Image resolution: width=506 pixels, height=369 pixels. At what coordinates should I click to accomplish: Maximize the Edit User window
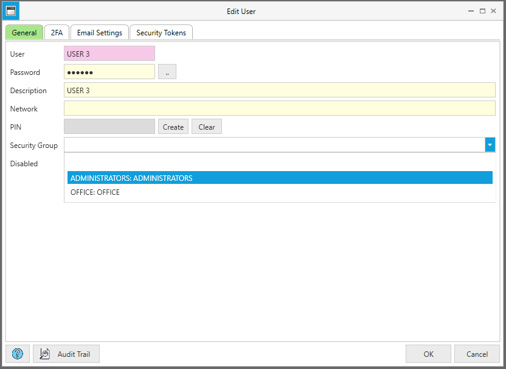[x=482, y=11]
